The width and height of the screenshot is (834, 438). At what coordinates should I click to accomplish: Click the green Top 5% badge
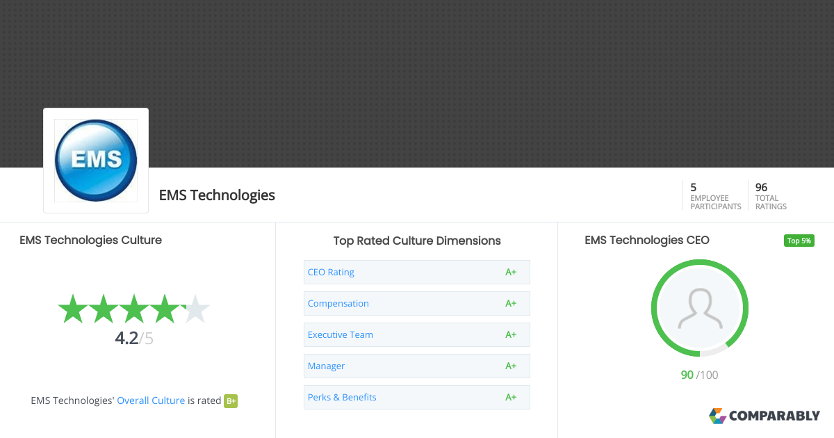[799, 240]
